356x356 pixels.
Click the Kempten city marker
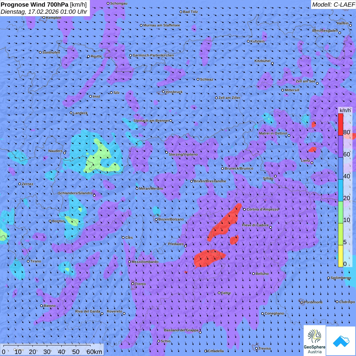[x=44, y=18]
